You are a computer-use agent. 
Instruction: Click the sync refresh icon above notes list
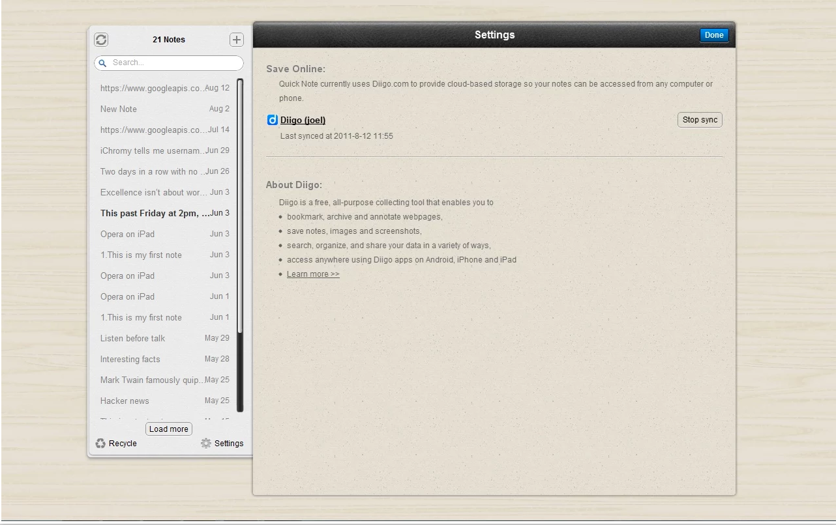101,40
